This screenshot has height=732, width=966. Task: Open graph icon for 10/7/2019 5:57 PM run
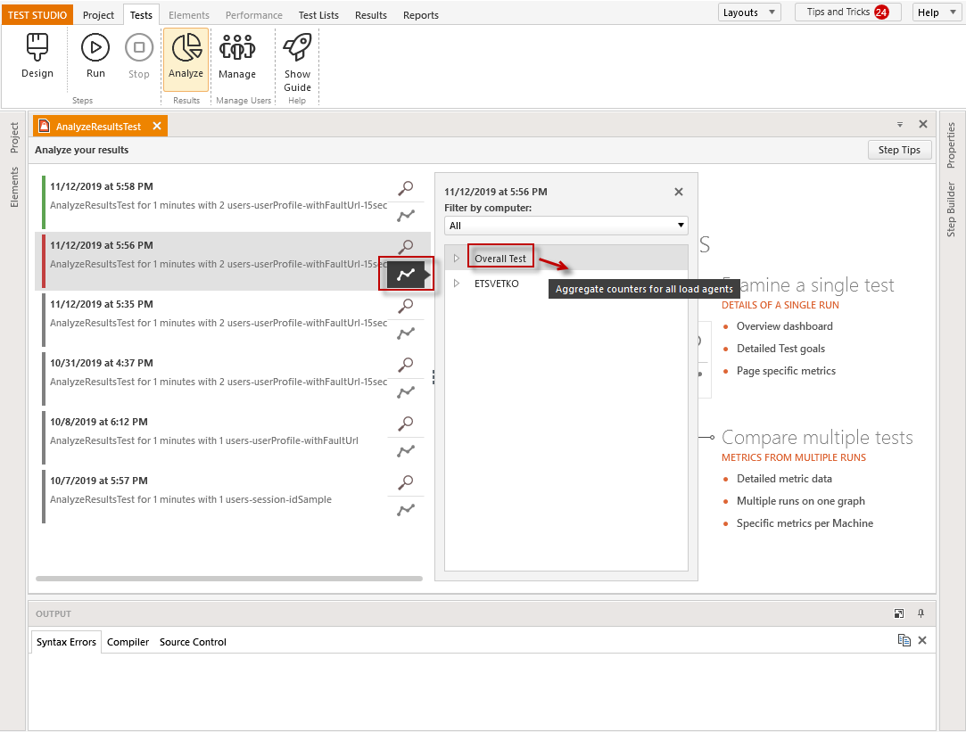tap(405, 510)
